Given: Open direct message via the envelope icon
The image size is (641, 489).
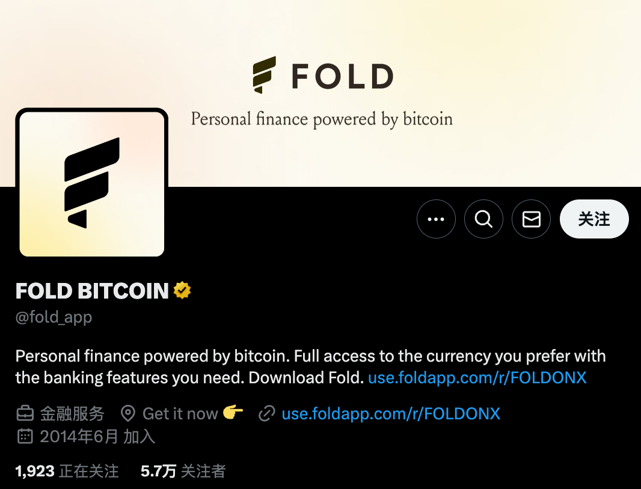Looking at the screenshot, I should tap(531, 219).
